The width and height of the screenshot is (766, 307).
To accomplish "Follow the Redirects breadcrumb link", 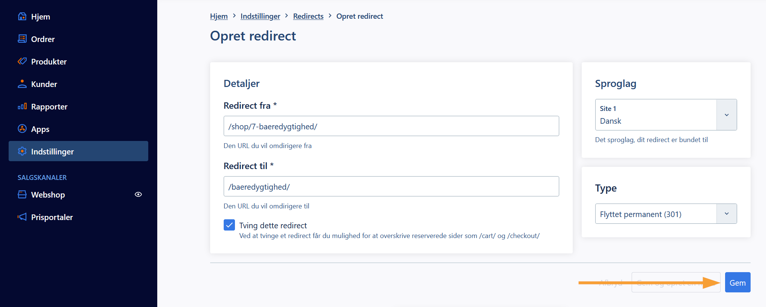I will point(308,16).
